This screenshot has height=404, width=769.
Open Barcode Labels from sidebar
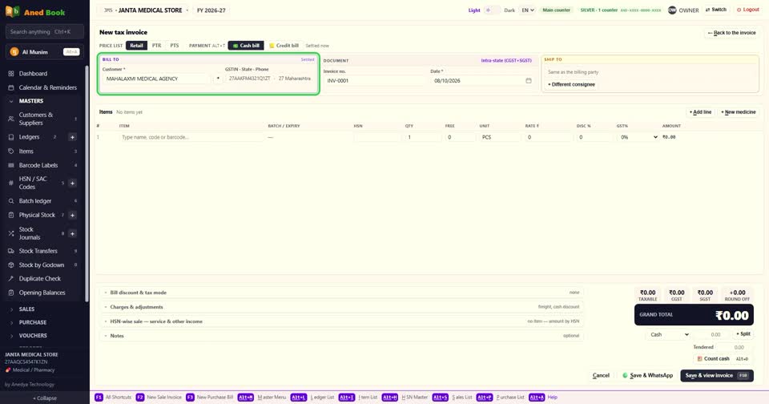click(44, 165)
